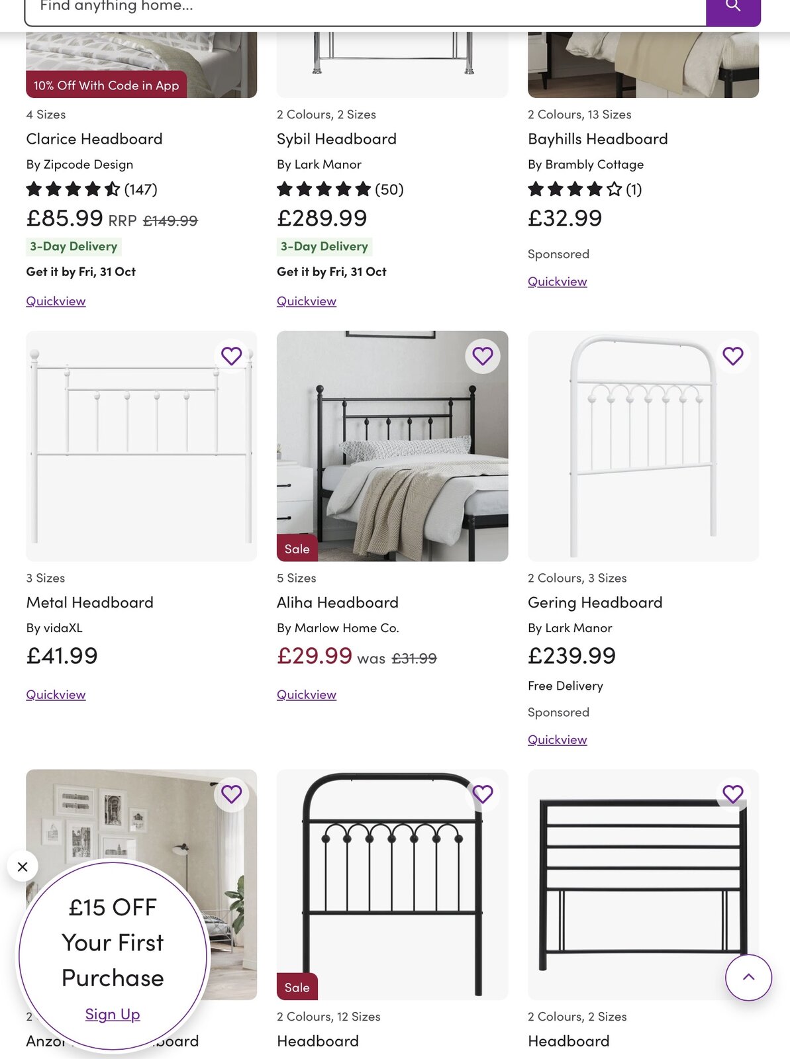Open Quickview for Clarice Headboard
The image size is (790, 1059).
[56, 301]
